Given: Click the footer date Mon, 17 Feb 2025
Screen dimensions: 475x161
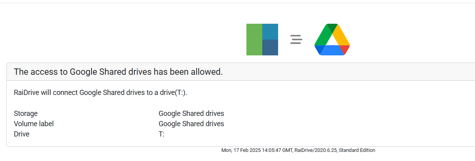Looking at the screenshot, I should (241, 150).
